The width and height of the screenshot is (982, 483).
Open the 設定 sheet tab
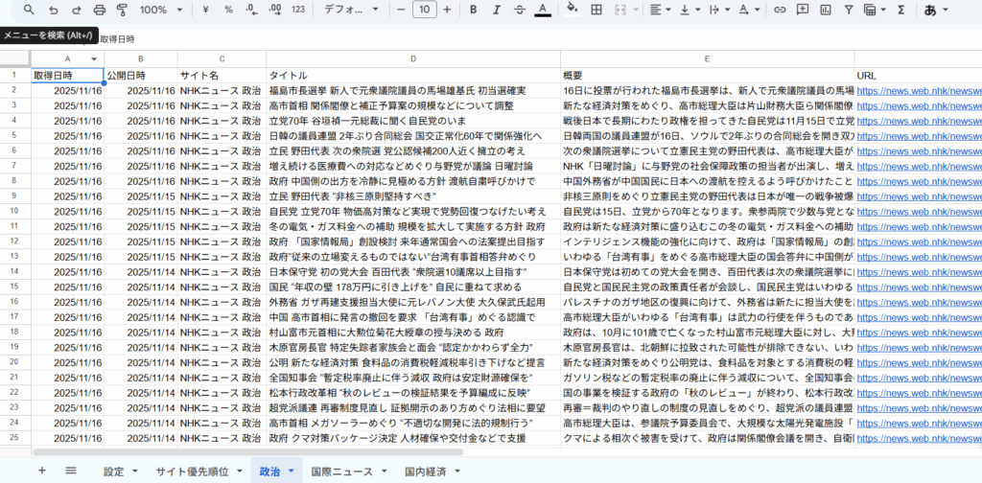pyautogui.click(x=114, y=471)
